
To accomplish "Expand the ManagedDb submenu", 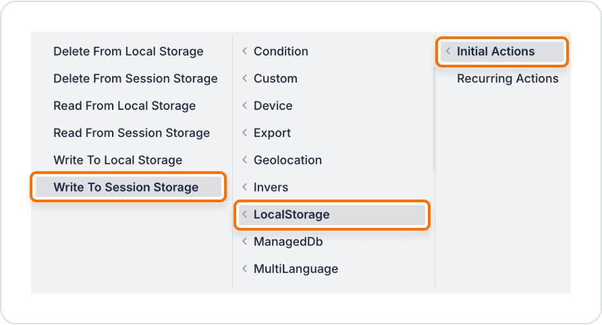I will pos(332,242).
